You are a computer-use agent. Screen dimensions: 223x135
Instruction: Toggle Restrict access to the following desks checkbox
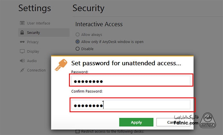(77, 131)
